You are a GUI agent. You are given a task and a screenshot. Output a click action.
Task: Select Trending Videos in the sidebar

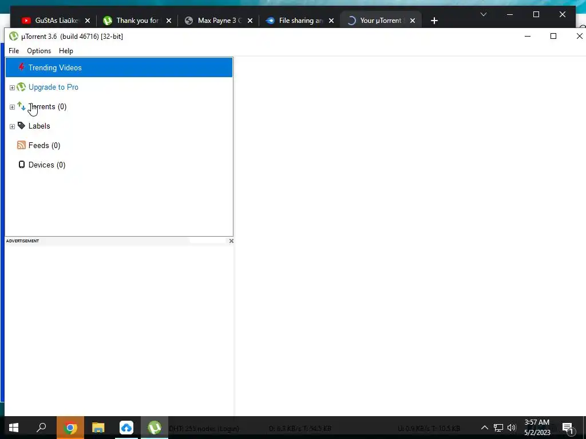click(x=119, y=67)
